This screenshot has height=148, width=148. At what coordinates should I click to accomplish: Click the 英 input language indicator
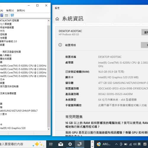click(139, 144)
